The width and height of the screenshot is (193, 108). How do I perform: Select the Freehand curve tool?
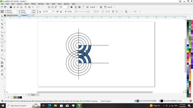pos(2,32)
